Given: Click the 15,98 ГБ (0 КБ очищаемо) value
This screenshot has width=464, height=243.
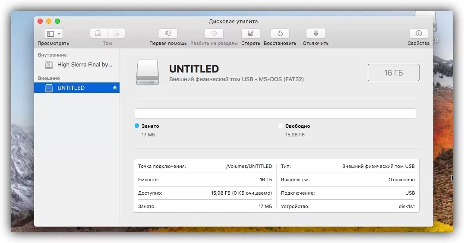Looking at the screenshot, I should (241, 193).
